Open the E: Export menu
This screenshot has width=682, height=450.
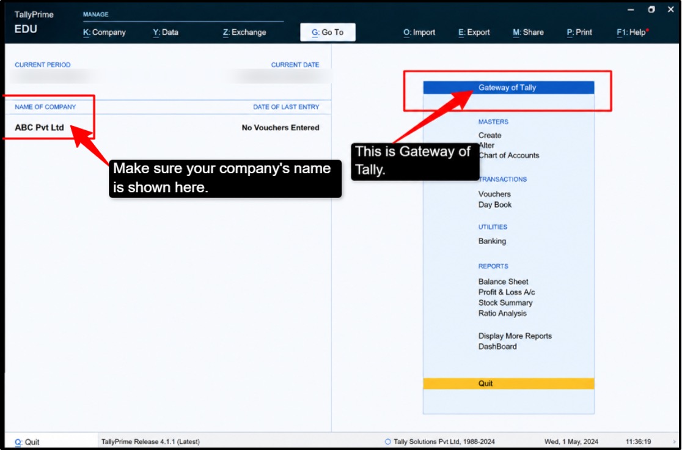pos(474,32)
